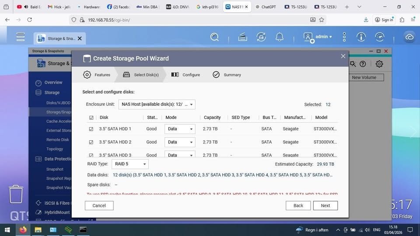Toggle the select-all disks header checkbox
The image size is (420, 236).
[x=91, y=118]
